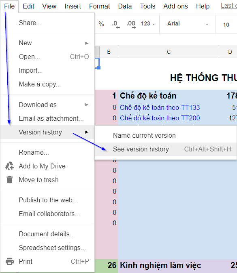Image resolution: width=237 pixels, height=273 pixels.
Task: Open the View menu
Action: [x=49, y=6]
